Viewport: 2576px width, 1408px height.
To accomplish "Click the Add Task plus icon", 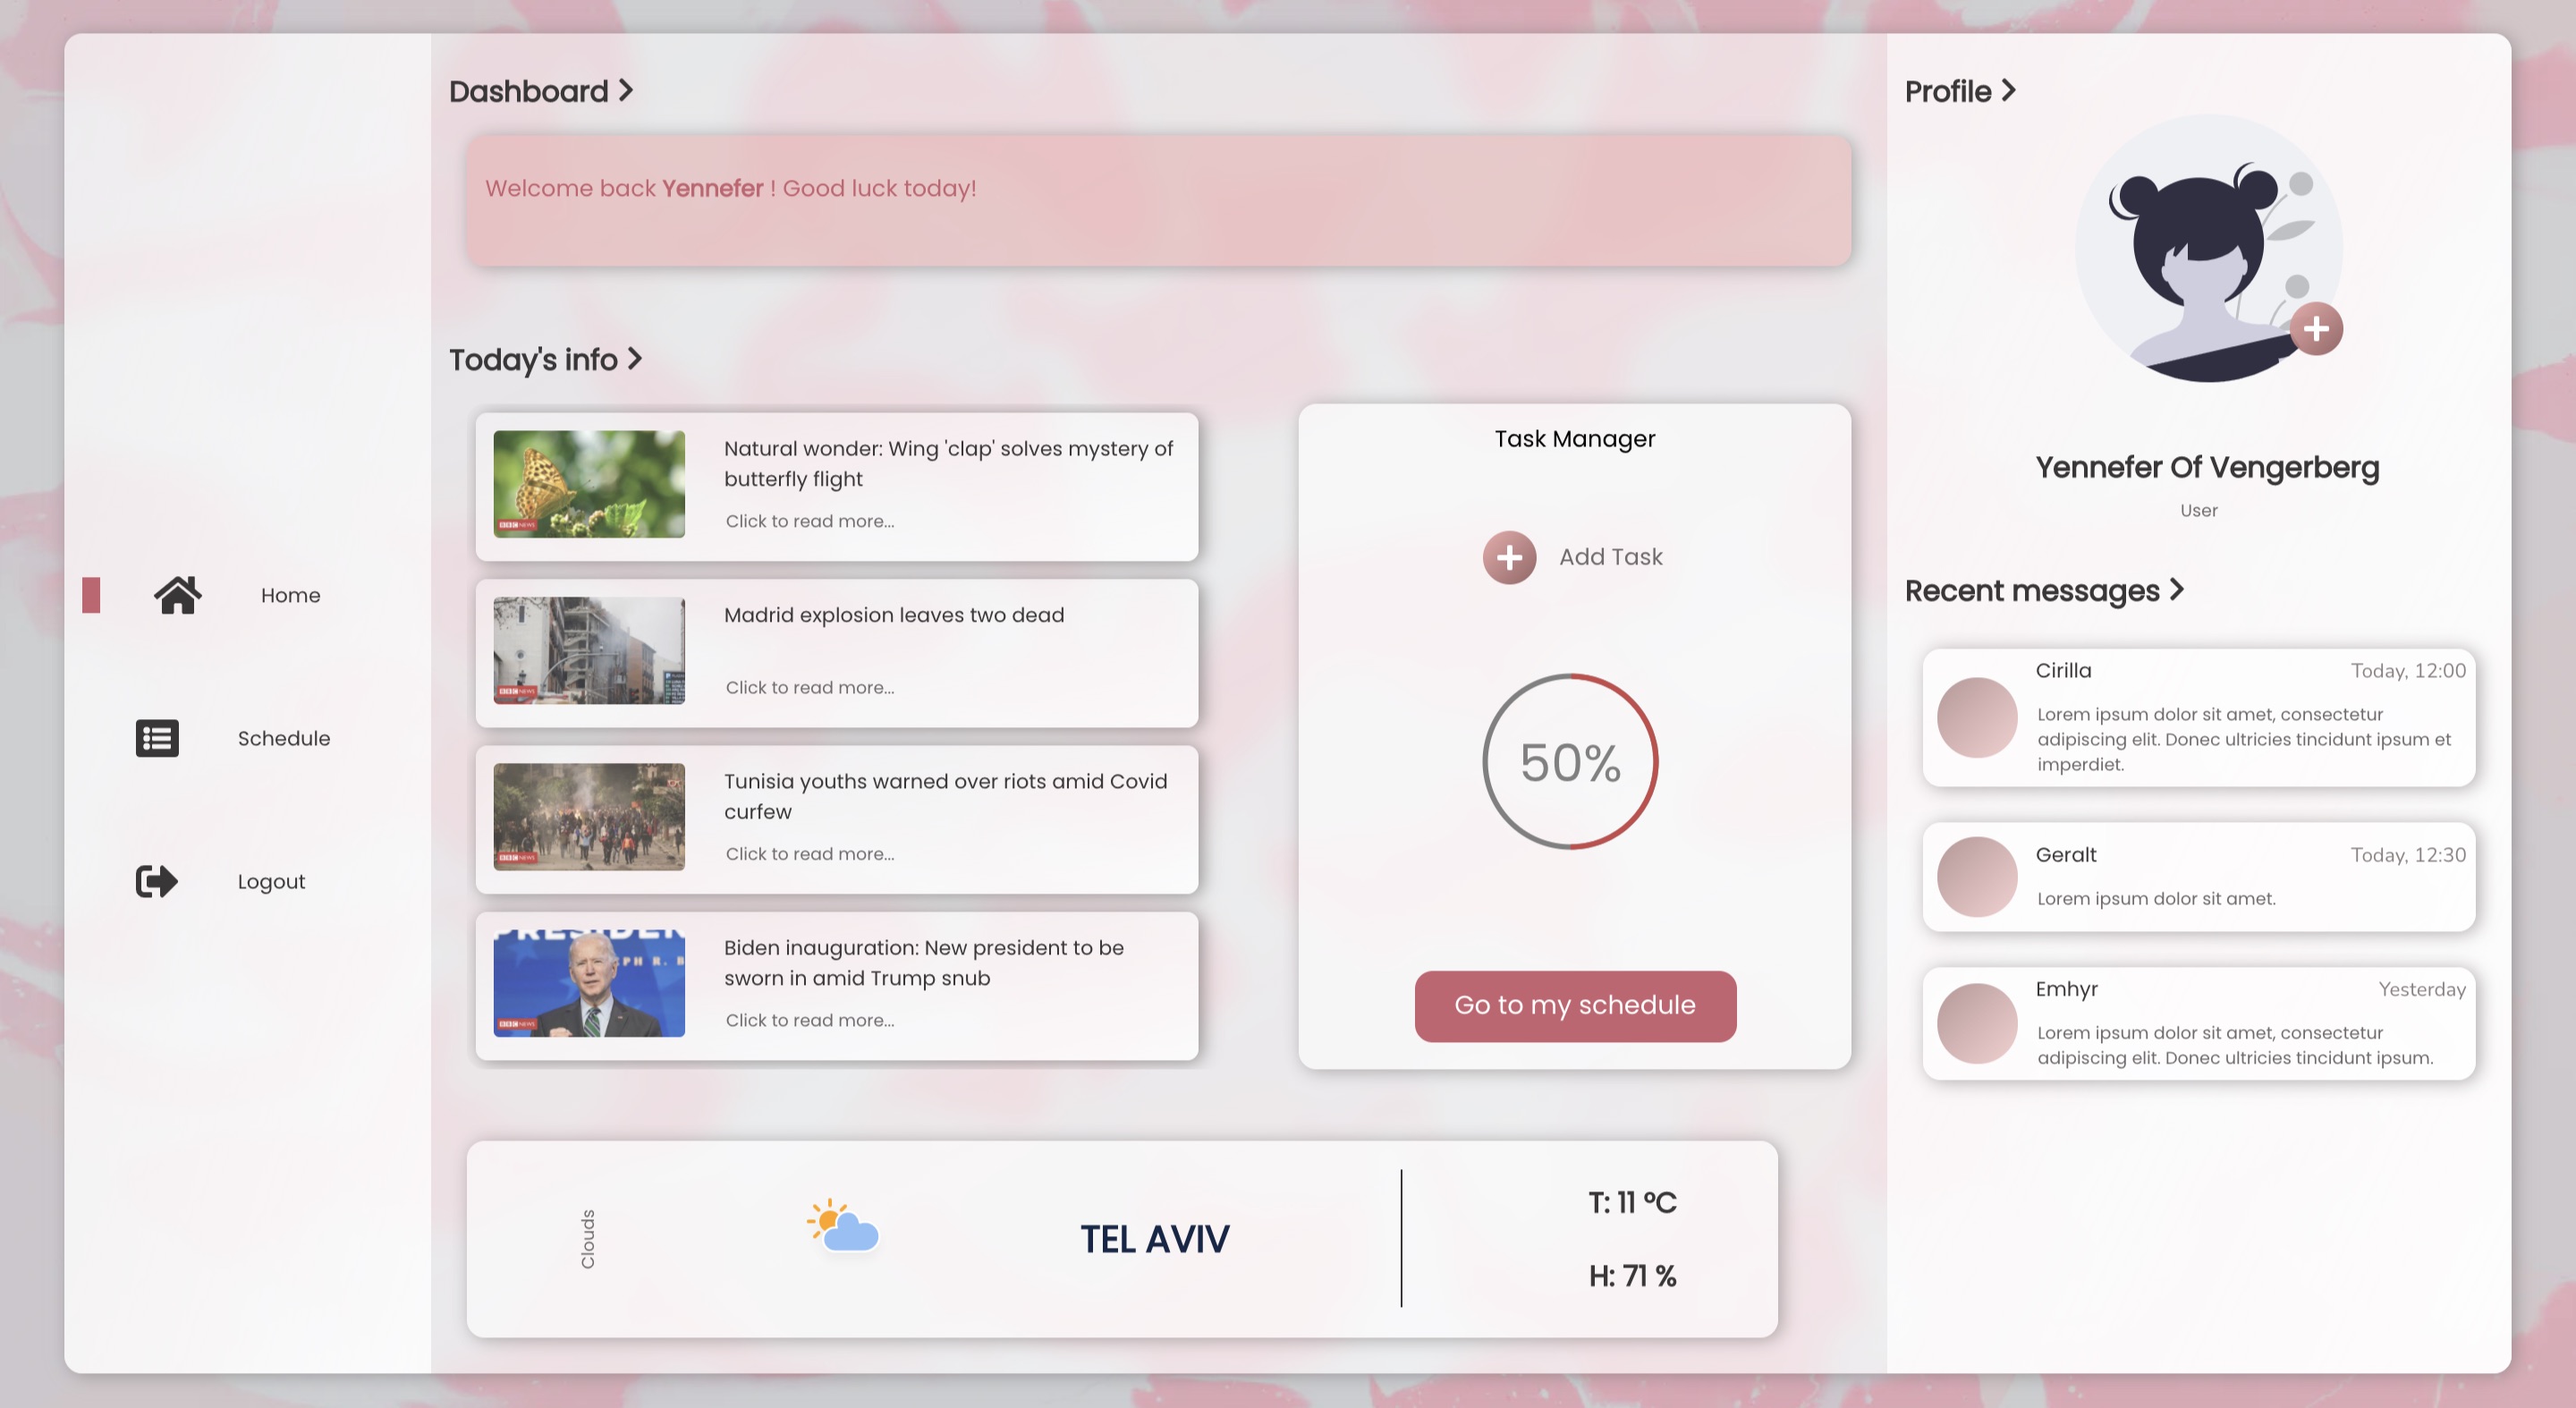I will pyautogui.click(x=1509, y=557).
